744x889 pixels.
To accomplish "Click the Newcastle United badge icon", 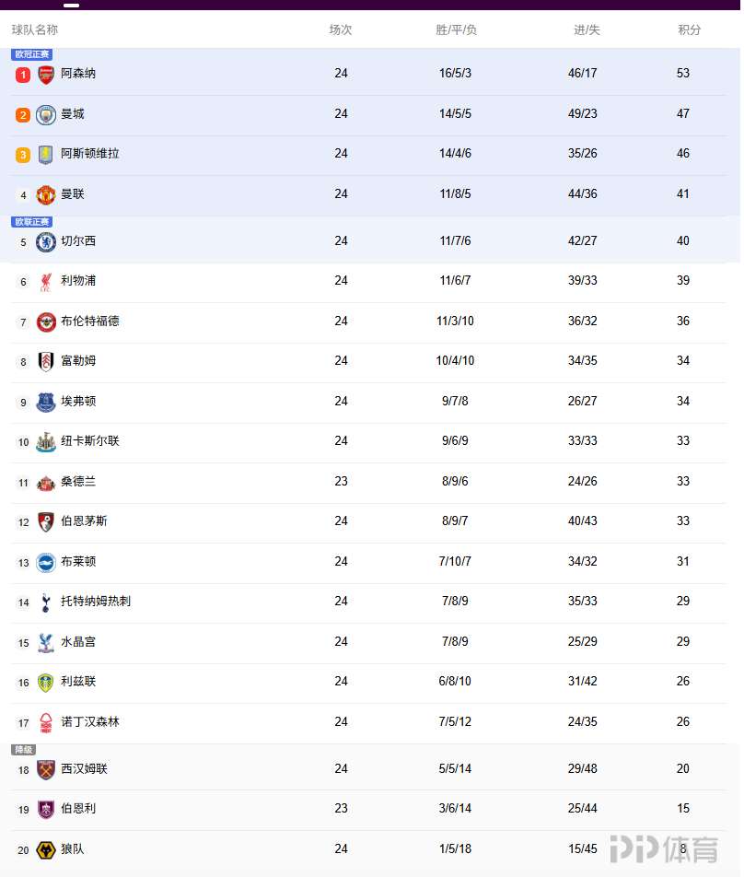I will pos(46,442).
